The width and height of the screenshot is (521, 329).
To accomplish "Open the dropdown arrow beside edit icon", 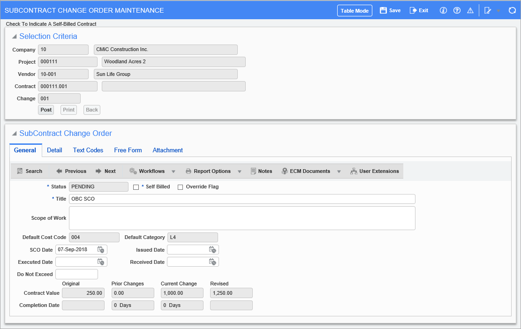I will (498, 11).
